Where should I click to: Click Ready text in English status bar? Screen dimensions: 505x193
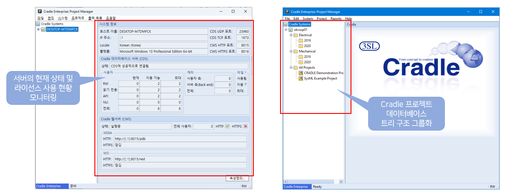pyautogui.click(x=317, y=187)
